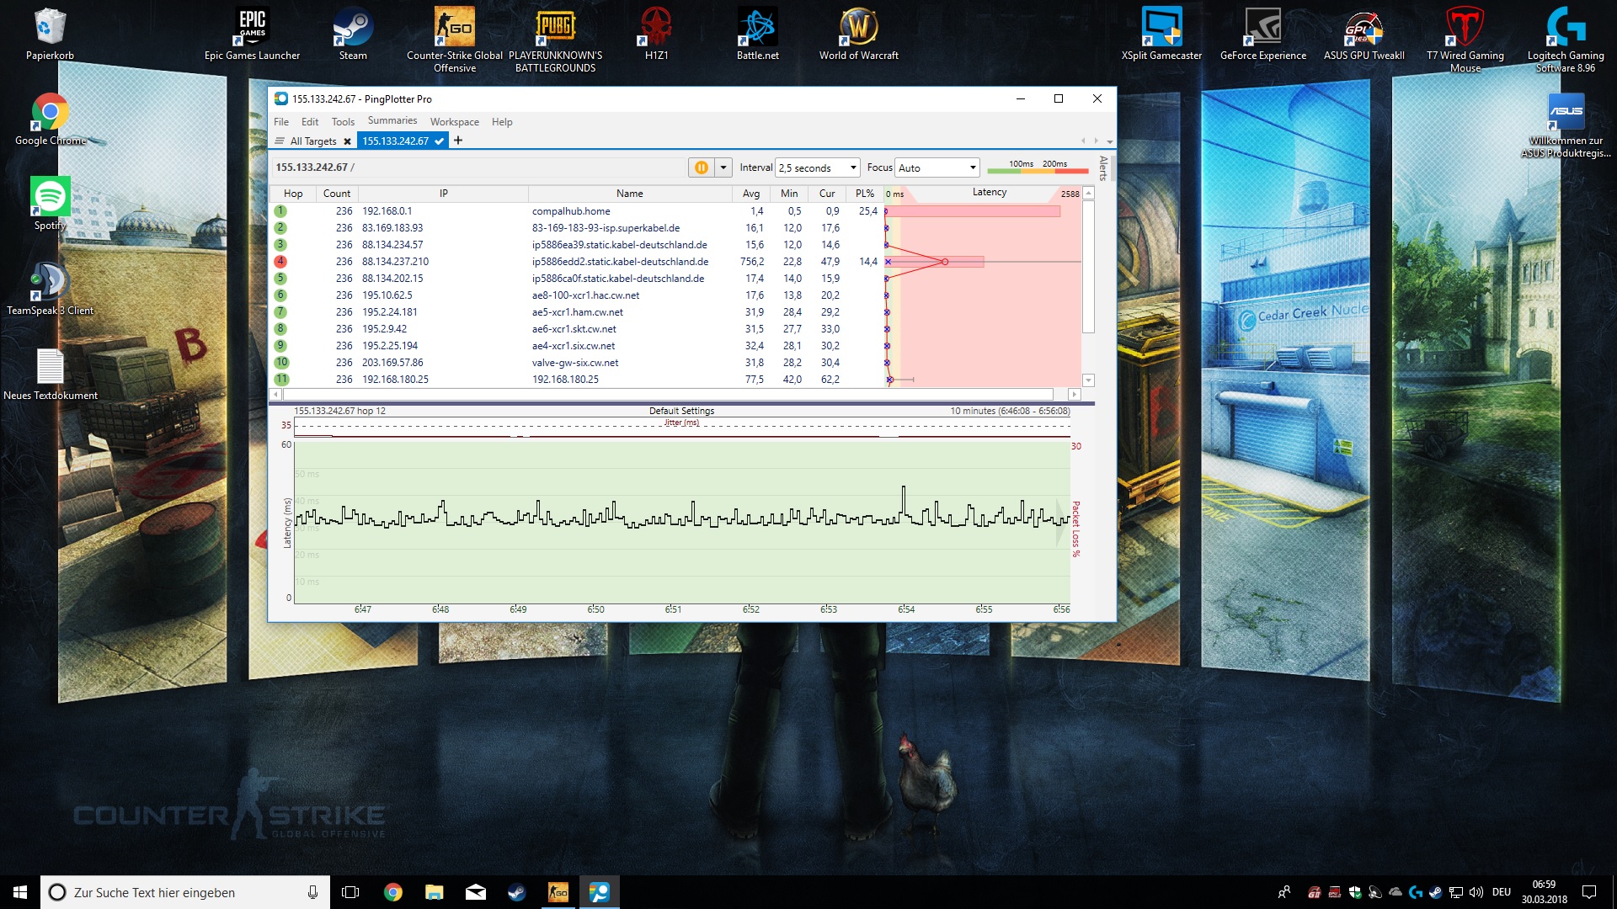Open the File menu
This screenshot has height=909, width=1617.
coord(281,122)
